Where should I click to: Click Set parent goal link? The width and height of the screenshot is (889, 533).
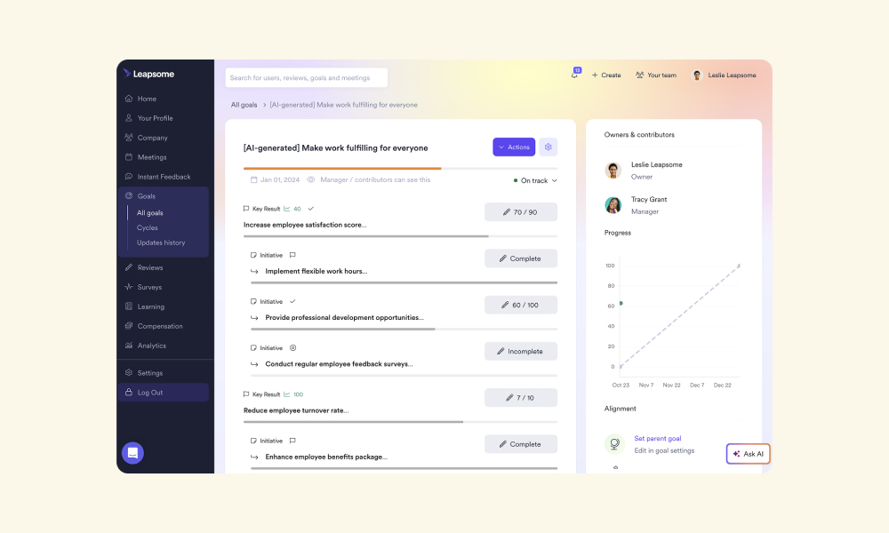click(x=658, y=439)
